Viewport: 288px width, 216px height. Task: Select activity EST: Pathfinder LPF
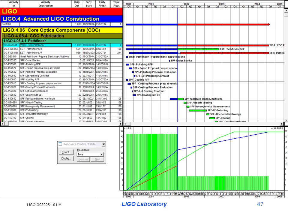click(63, 53)
